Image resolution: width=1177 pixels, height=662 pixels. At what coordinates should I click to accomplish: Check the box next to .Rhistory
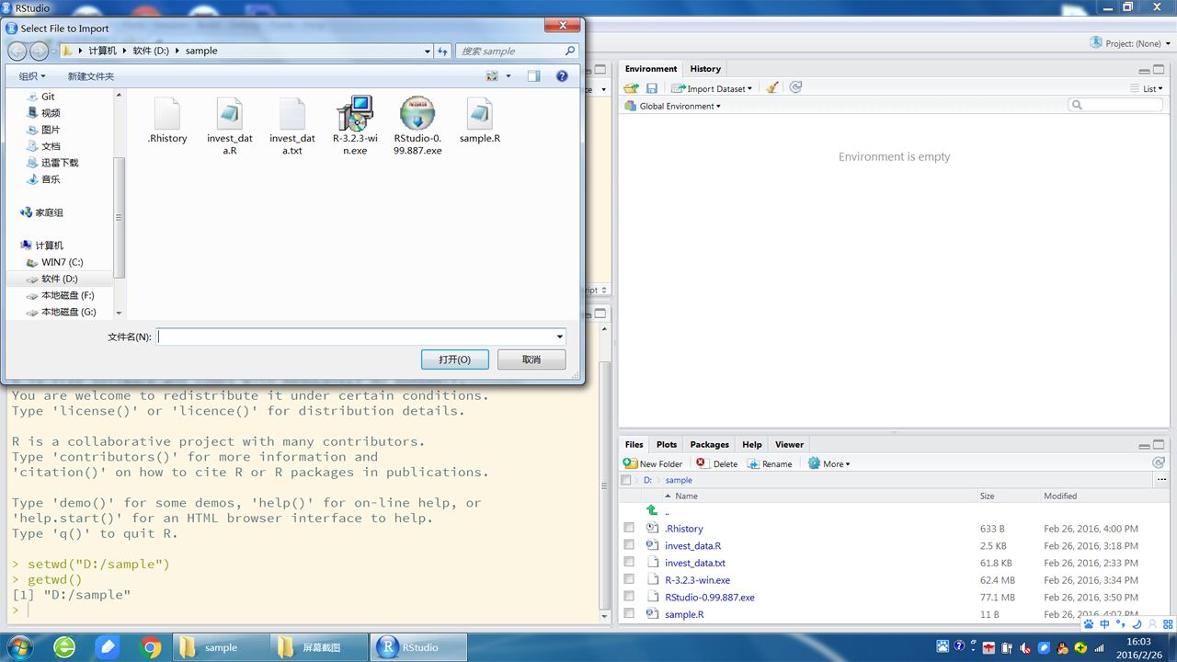click(629, 528)
